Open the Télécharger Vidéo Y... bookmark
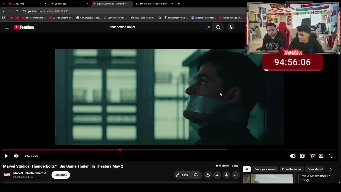This screenshot has width=341, height=192. (x=176, y=18)
